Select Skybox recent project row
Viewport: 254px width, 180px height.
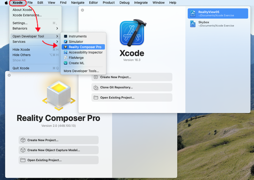click(218, 24)
